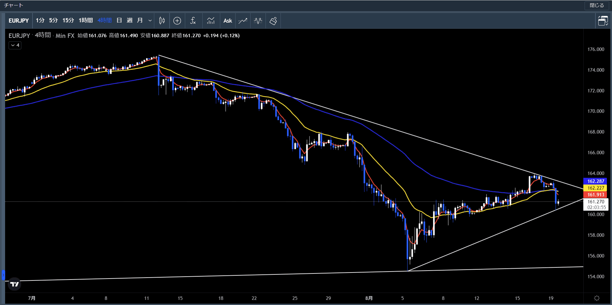The height and width of the screenshot is (305, 612).
Task: Expand the collapsed indicators legend (4)
Action: (15, 45)
